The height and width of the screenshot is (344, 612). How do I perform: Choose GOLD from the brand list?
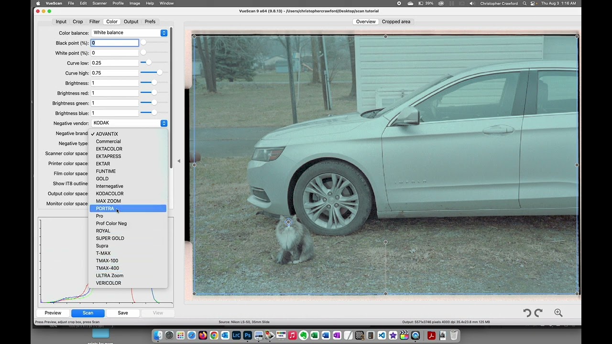coord(128,179)
